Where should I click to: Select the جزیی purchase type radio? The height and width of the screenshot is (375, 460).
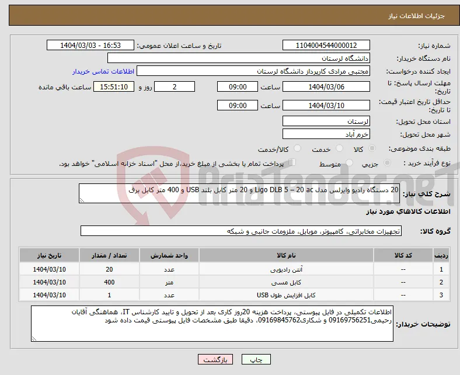pyautogui.click(x=387, y=163)
